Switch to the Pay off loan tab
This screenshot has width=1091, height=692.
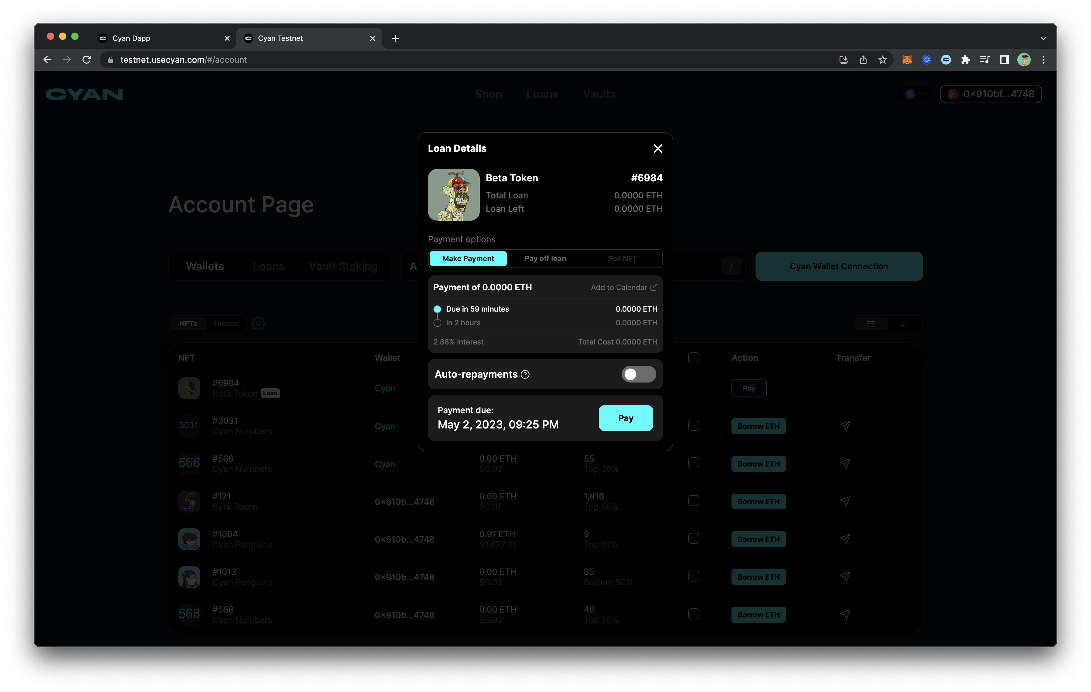click(x=545, y=259)
